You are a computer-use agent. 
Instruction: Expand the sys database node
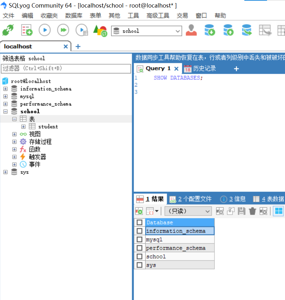point(5,172)
